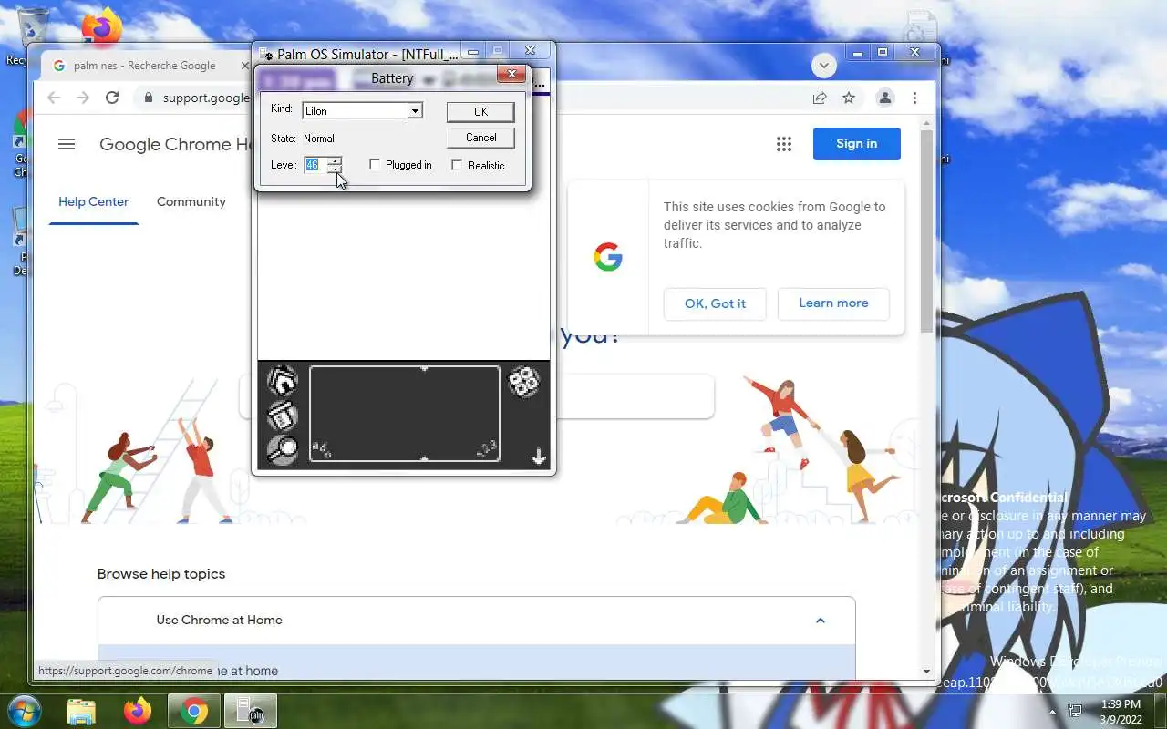Open the Help Center hamburger menu
The width and height of the screenshot is (1167, 729).
[66, 144]
